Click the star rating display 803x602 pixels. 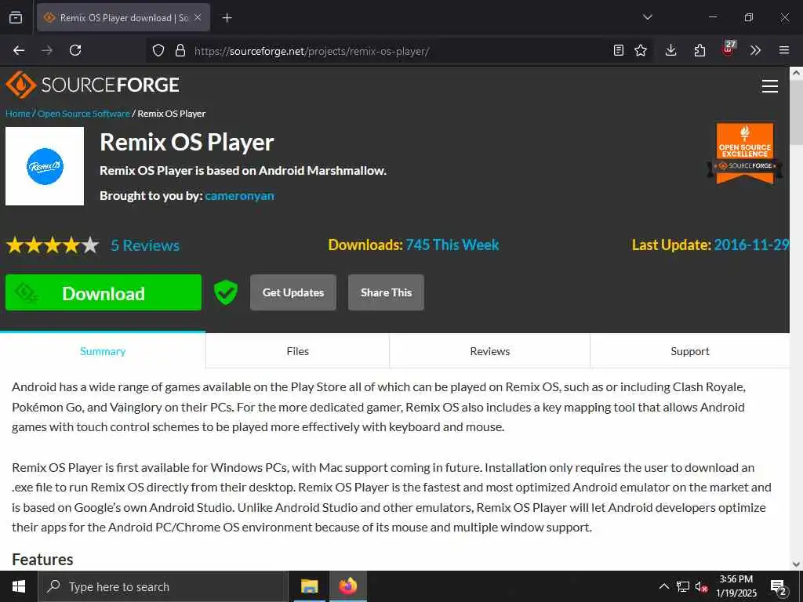[53, 245]
